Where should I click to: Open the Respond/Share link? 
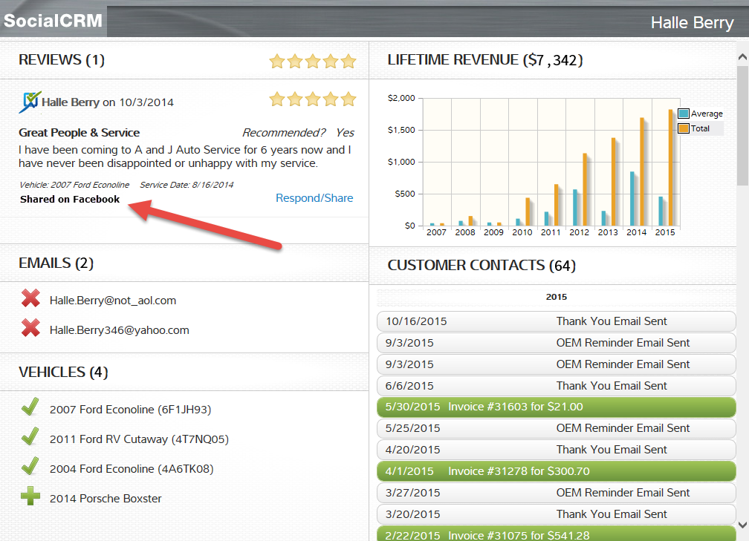point(314,198)
